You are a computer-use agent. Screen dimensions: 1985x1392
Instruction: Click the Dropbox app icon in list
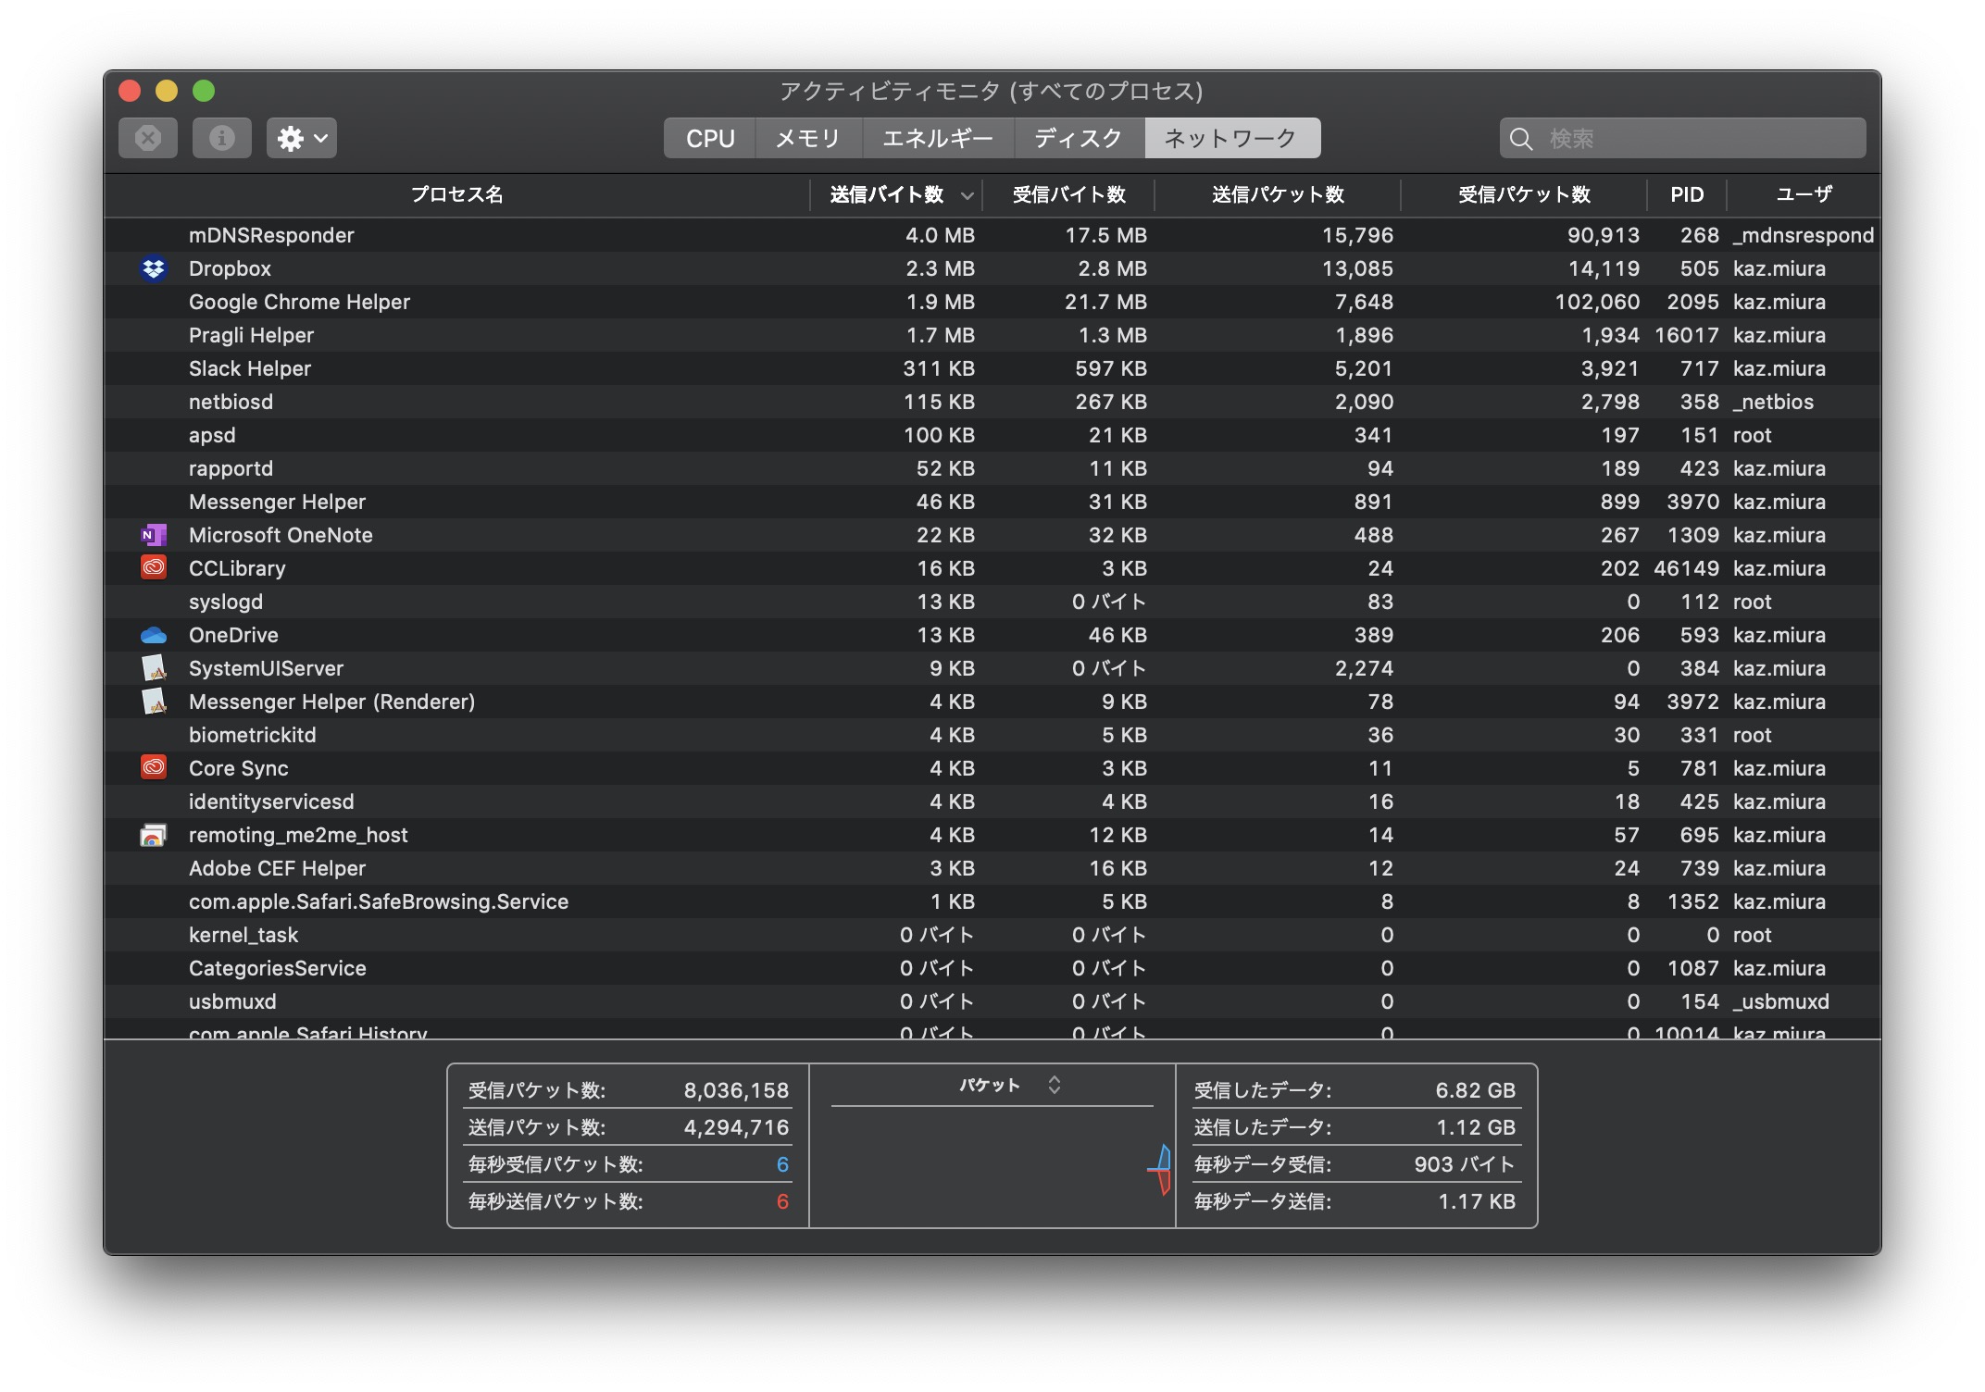tap(154, 268)
